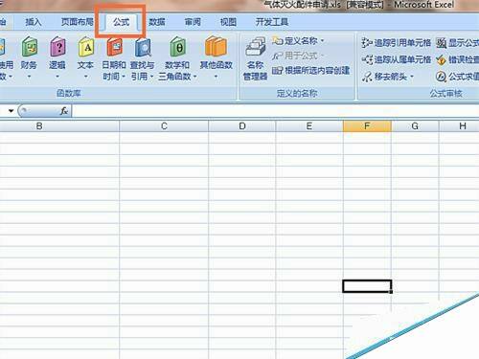Screen dimensions: 479x359
Task: Click the selected cell in column F
Action: [367, 286]
